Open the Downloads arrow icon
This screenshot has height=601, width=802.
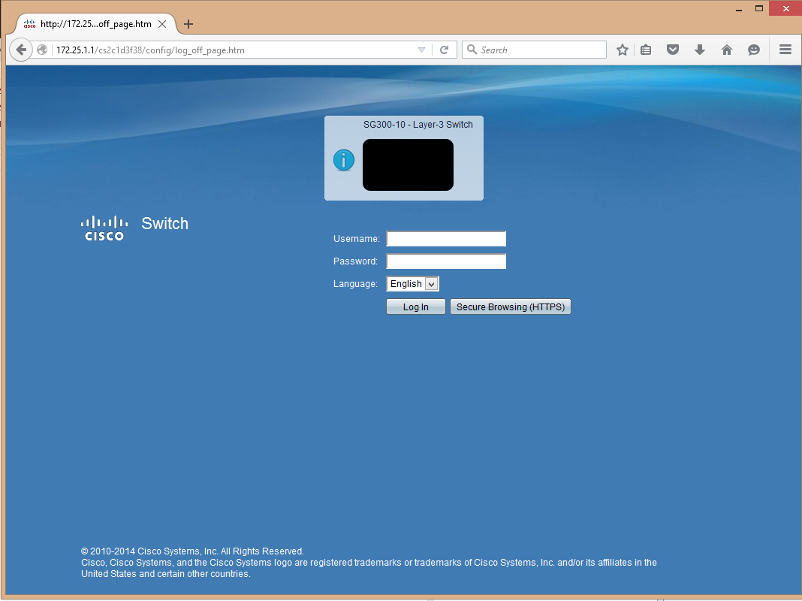tap(700, 50)
